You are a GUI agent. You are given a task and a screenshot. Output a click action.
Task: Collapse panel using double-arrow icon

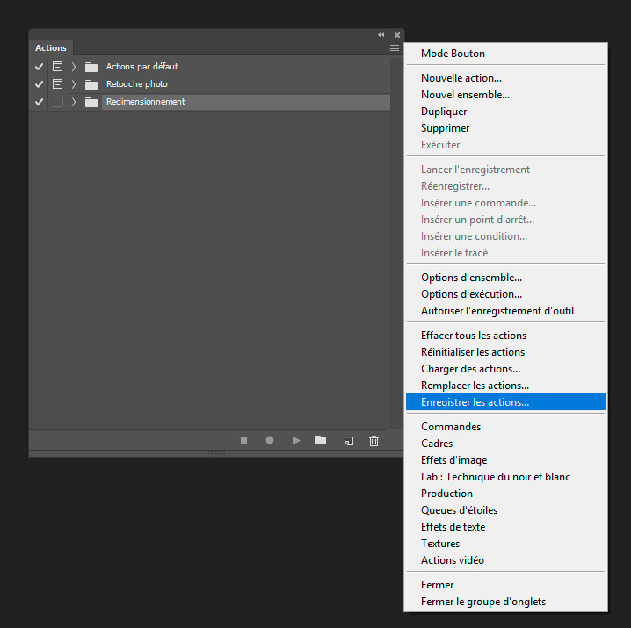tap(381, 34)
